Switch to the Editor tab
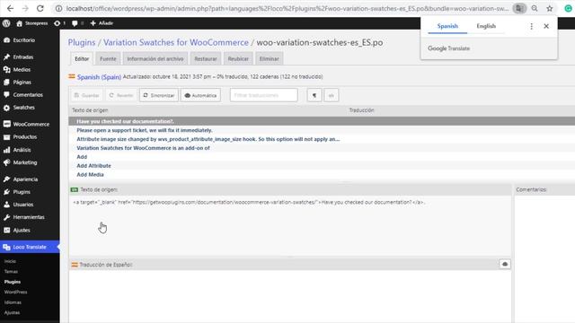This screenshot has height=323, width=575. [x=82, y=58]
